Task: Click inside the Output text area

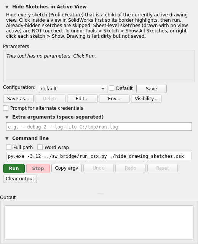Action: coord(99,222)
